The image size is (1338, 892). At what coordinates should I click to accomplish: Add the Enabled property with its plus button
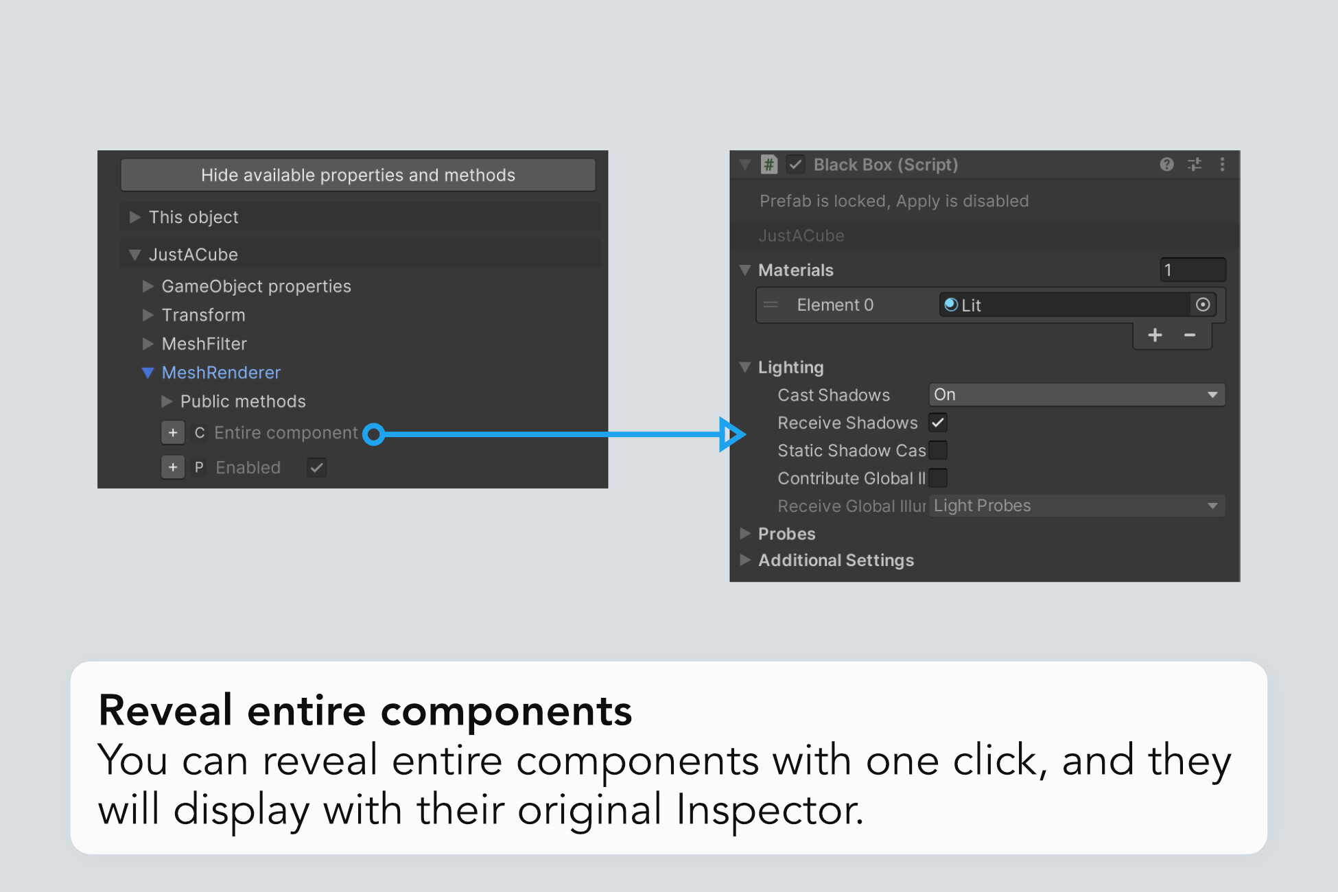173,467
